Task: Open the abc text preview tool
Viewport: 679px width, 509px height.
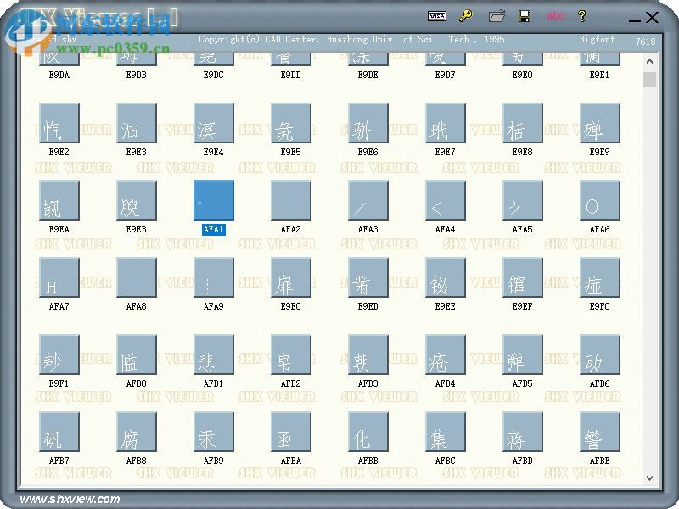Action: [556, 15]
